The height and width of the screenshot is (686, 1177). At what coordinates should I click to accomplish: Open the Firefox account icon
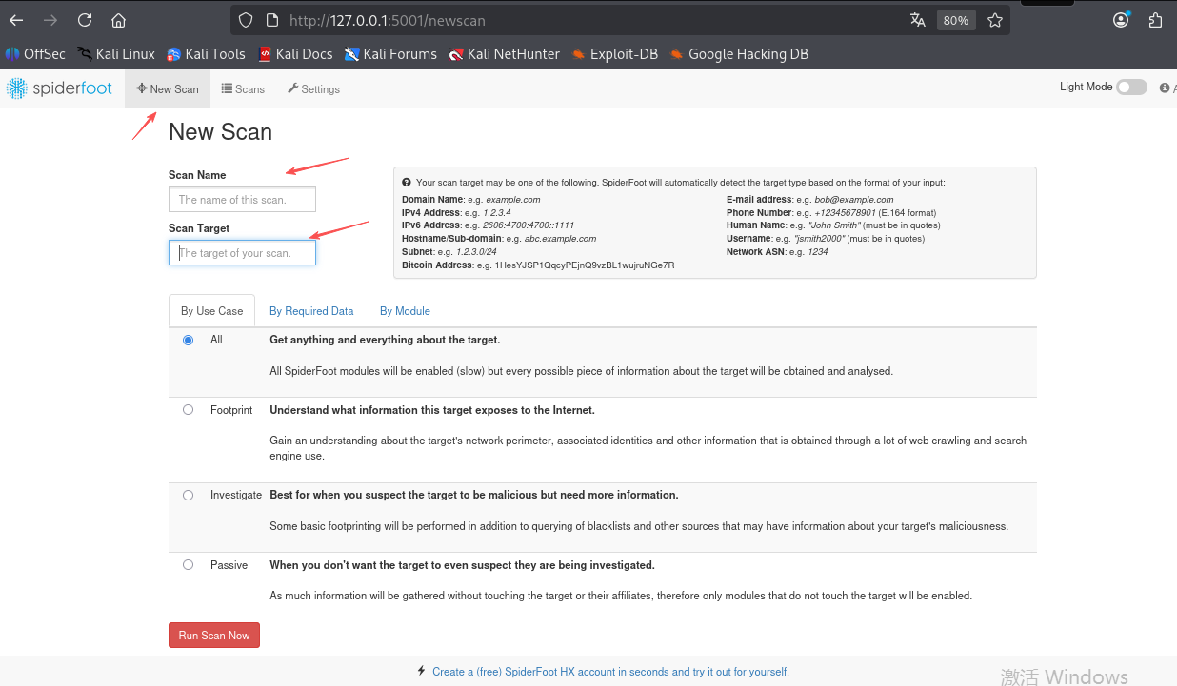tap(1122, 20)
